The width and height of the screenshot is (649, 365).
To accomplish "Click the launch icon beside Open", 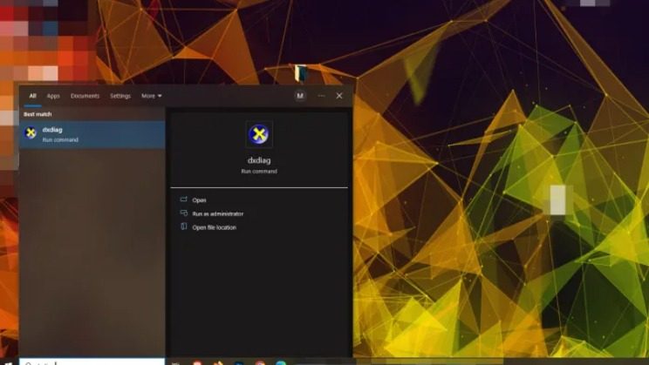I will coord(184,199).
